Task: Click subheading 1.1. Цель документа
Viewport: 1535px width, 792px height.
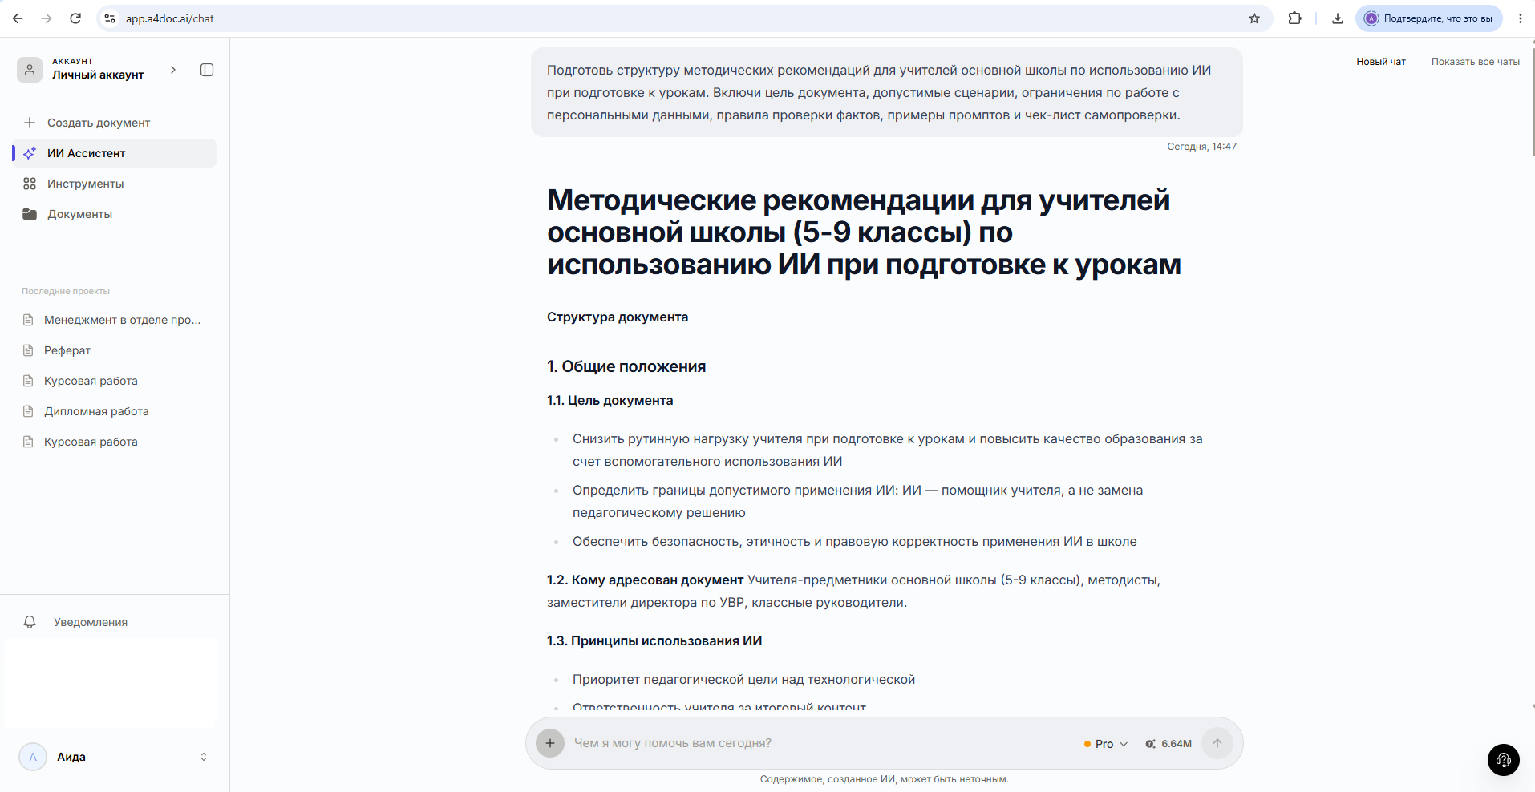Action: tap(610, 400)
